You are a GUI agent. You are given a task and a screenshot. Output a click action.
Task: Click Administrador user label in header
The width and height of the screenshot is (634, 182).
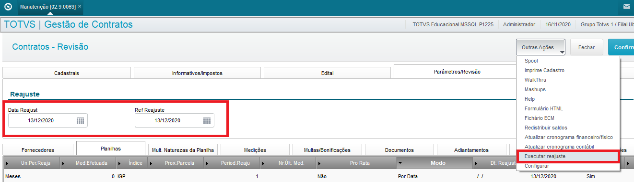click(519, 24)
